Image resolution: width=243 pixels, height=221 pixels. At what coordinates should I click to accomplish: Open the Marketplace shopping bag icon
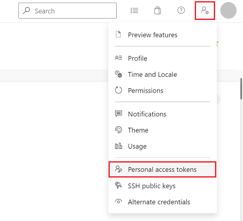click(158, 11)
